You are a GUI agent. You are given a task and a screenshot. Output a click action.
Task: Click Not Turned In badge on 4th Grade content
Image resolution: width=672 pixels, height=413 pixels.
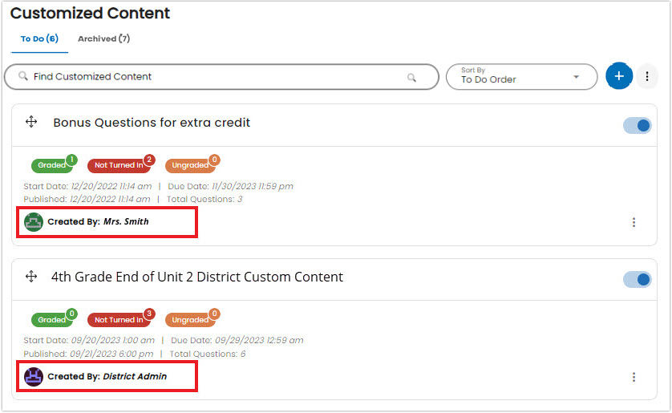click(119, 320)
